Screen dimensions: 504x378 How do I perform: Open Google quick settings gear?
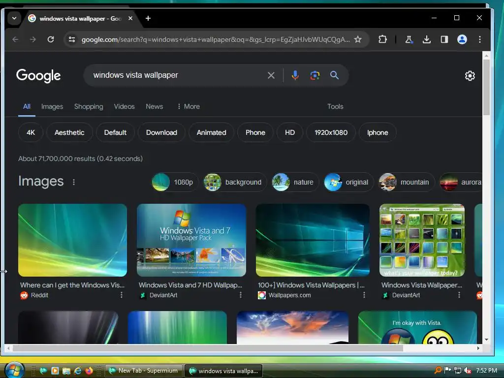coord(470,76)
